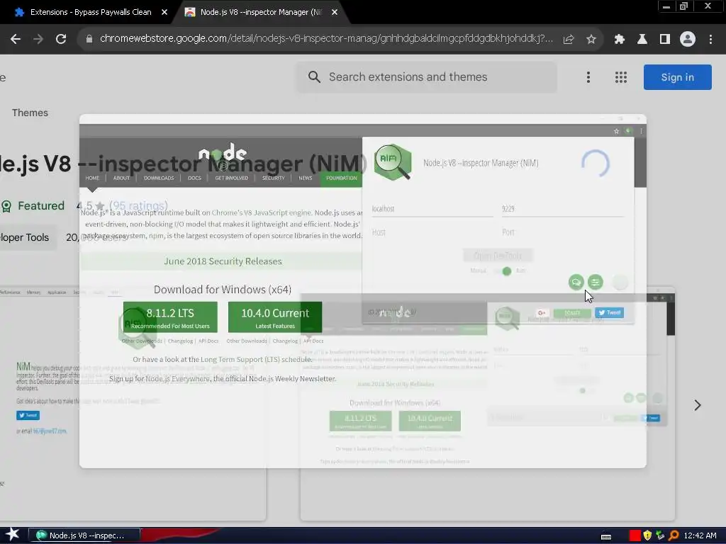
Task: Click the network tray icon
Action: pyautogui.click(x=660, y=535)
